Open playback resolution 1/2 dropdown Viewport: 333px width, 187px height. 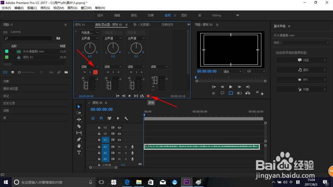256,71
